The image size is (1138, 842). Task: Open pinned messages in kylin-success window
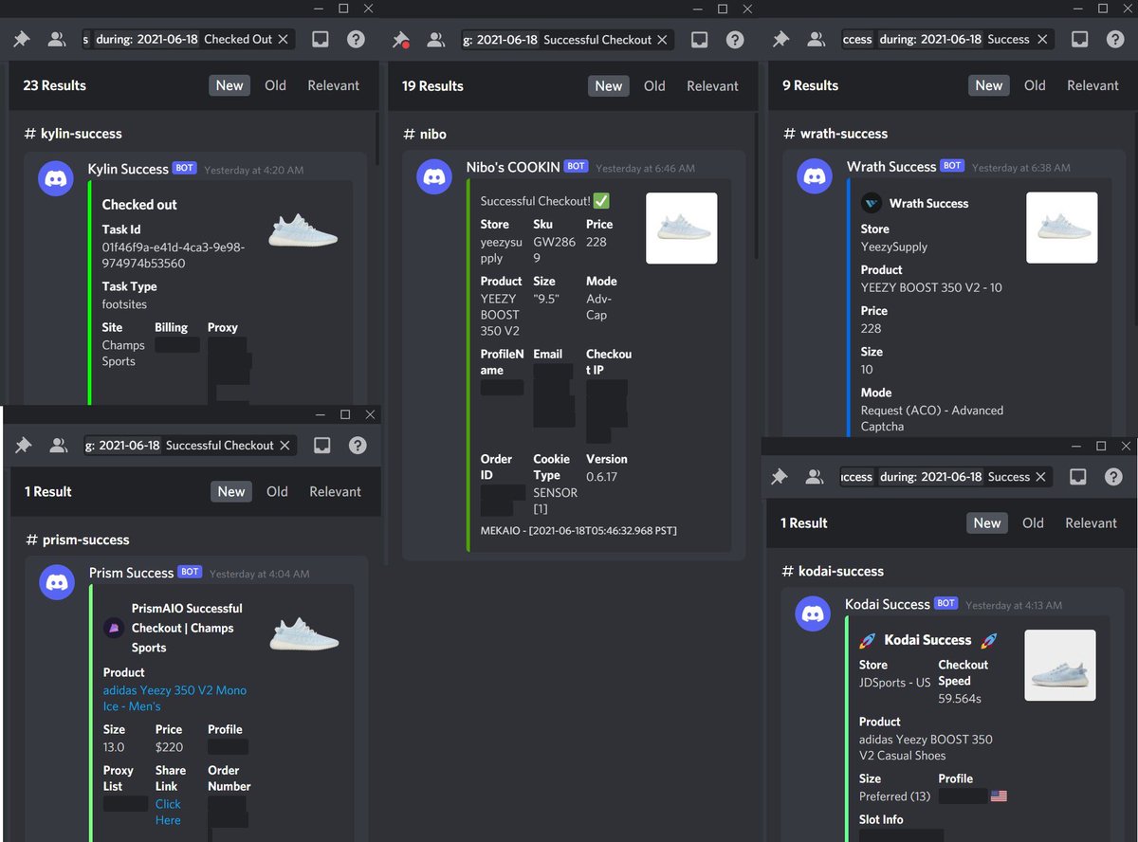tap(21, 40)
